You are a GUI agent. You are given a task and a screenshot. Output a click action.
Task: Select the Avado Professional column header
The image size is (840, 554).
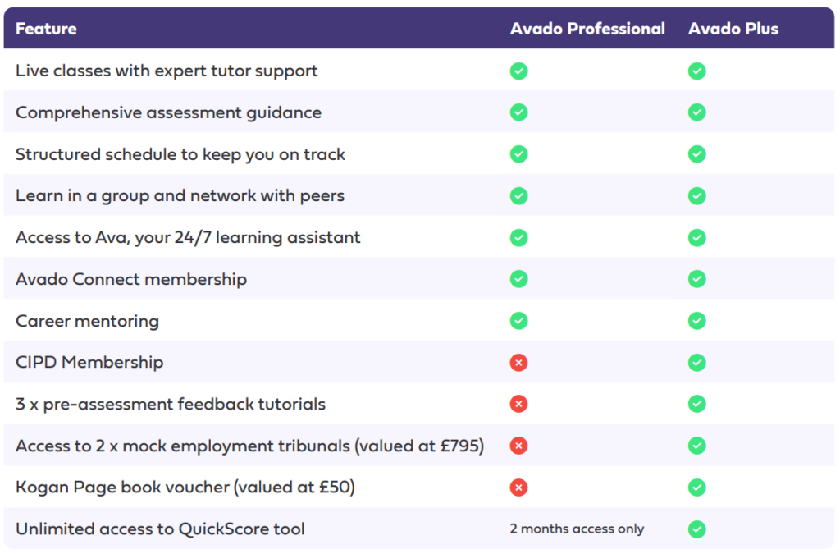587,29
